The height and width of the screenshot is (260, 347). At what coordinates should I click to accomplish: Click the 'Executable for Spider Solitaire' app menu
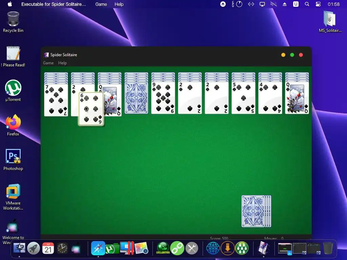point(53,4)
